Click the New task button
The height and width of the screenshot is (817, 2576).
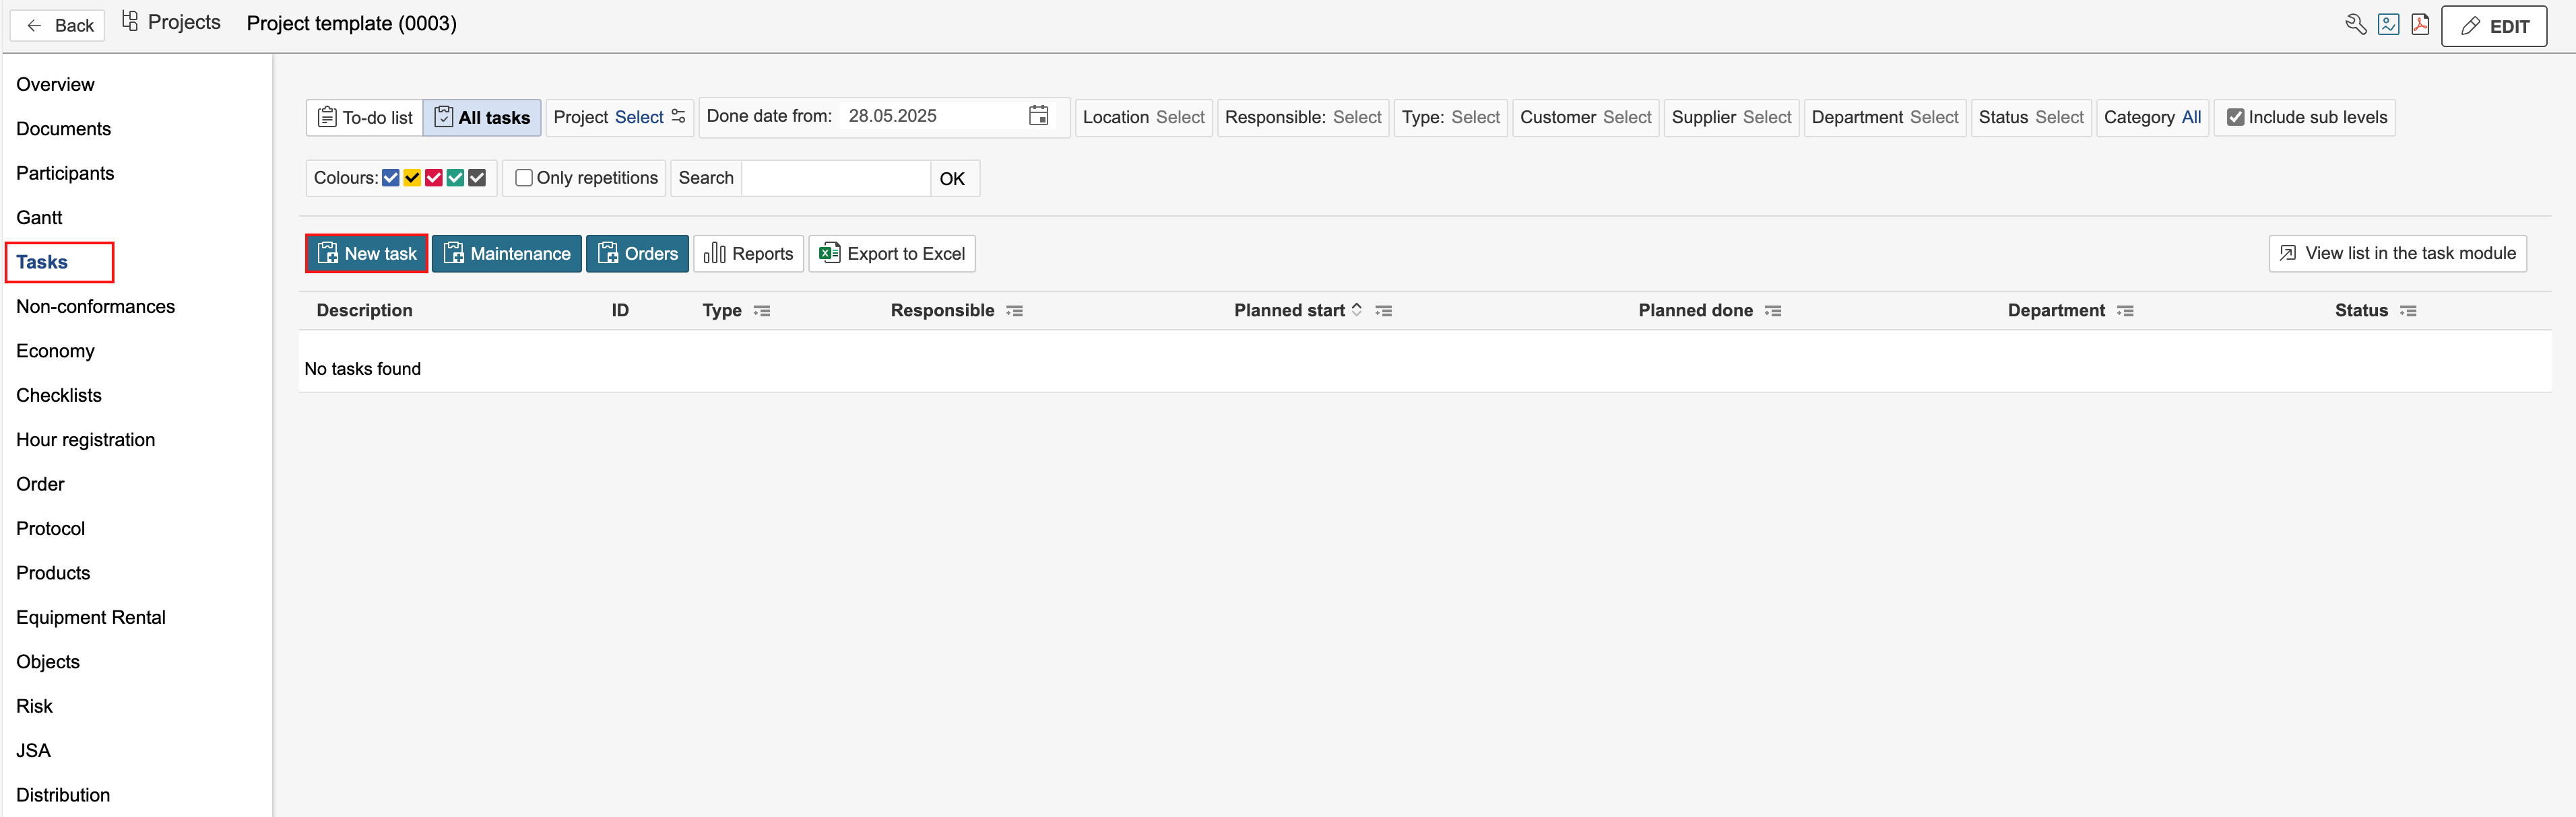(x=366, y=254)
